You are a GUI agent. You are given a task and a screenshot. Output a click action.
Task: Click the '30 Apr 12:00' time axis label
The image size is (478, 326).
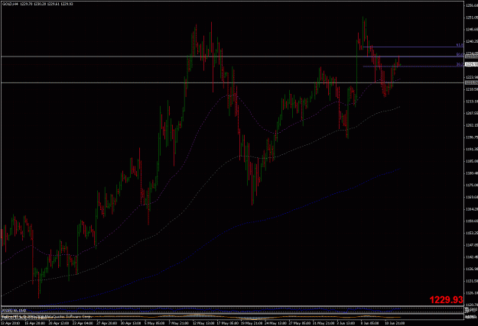pyautogui.click(x=131, y=323)
